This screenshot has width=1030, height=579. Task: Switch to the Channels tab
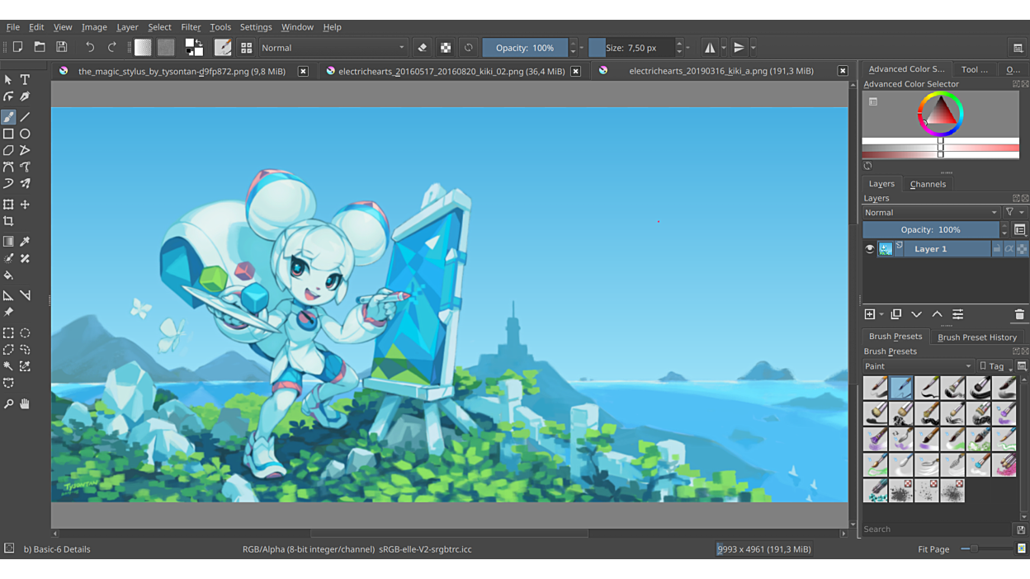(928, 184)
